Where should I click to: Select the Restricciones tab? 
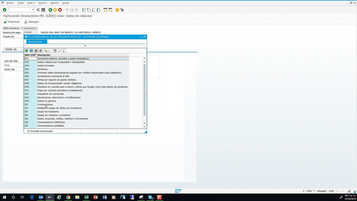pos(37,42)
